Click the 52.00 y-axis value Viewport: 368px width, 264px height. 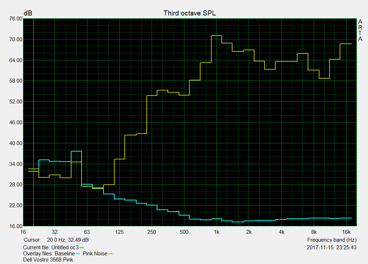(x=16, y=102)
